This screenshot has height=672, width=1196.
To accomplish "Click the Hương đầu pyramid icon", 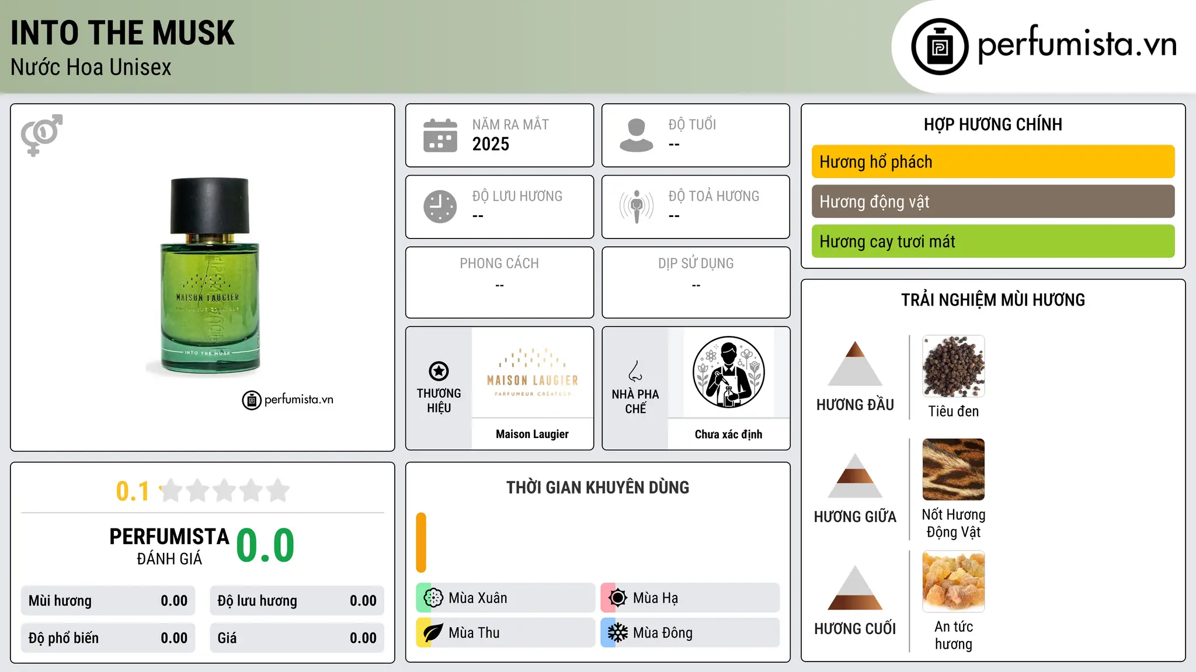I will pyautogui.click(x=855, y=363).
